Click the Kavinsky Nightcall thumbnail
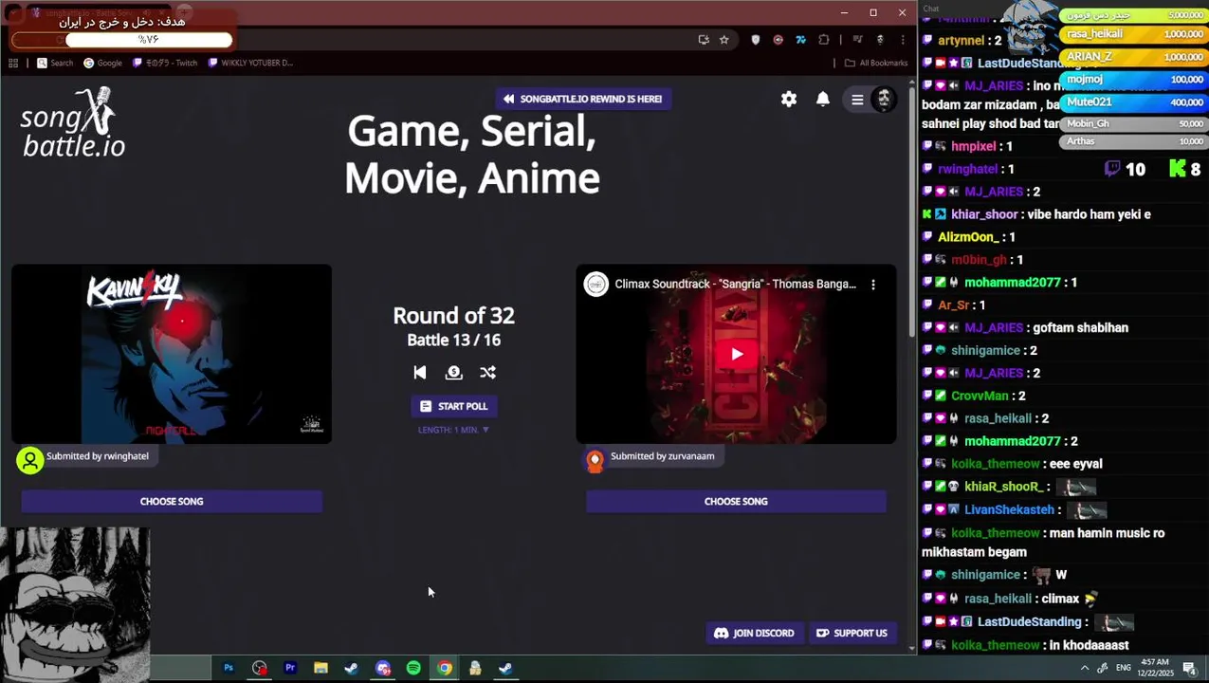 point(172,354)
